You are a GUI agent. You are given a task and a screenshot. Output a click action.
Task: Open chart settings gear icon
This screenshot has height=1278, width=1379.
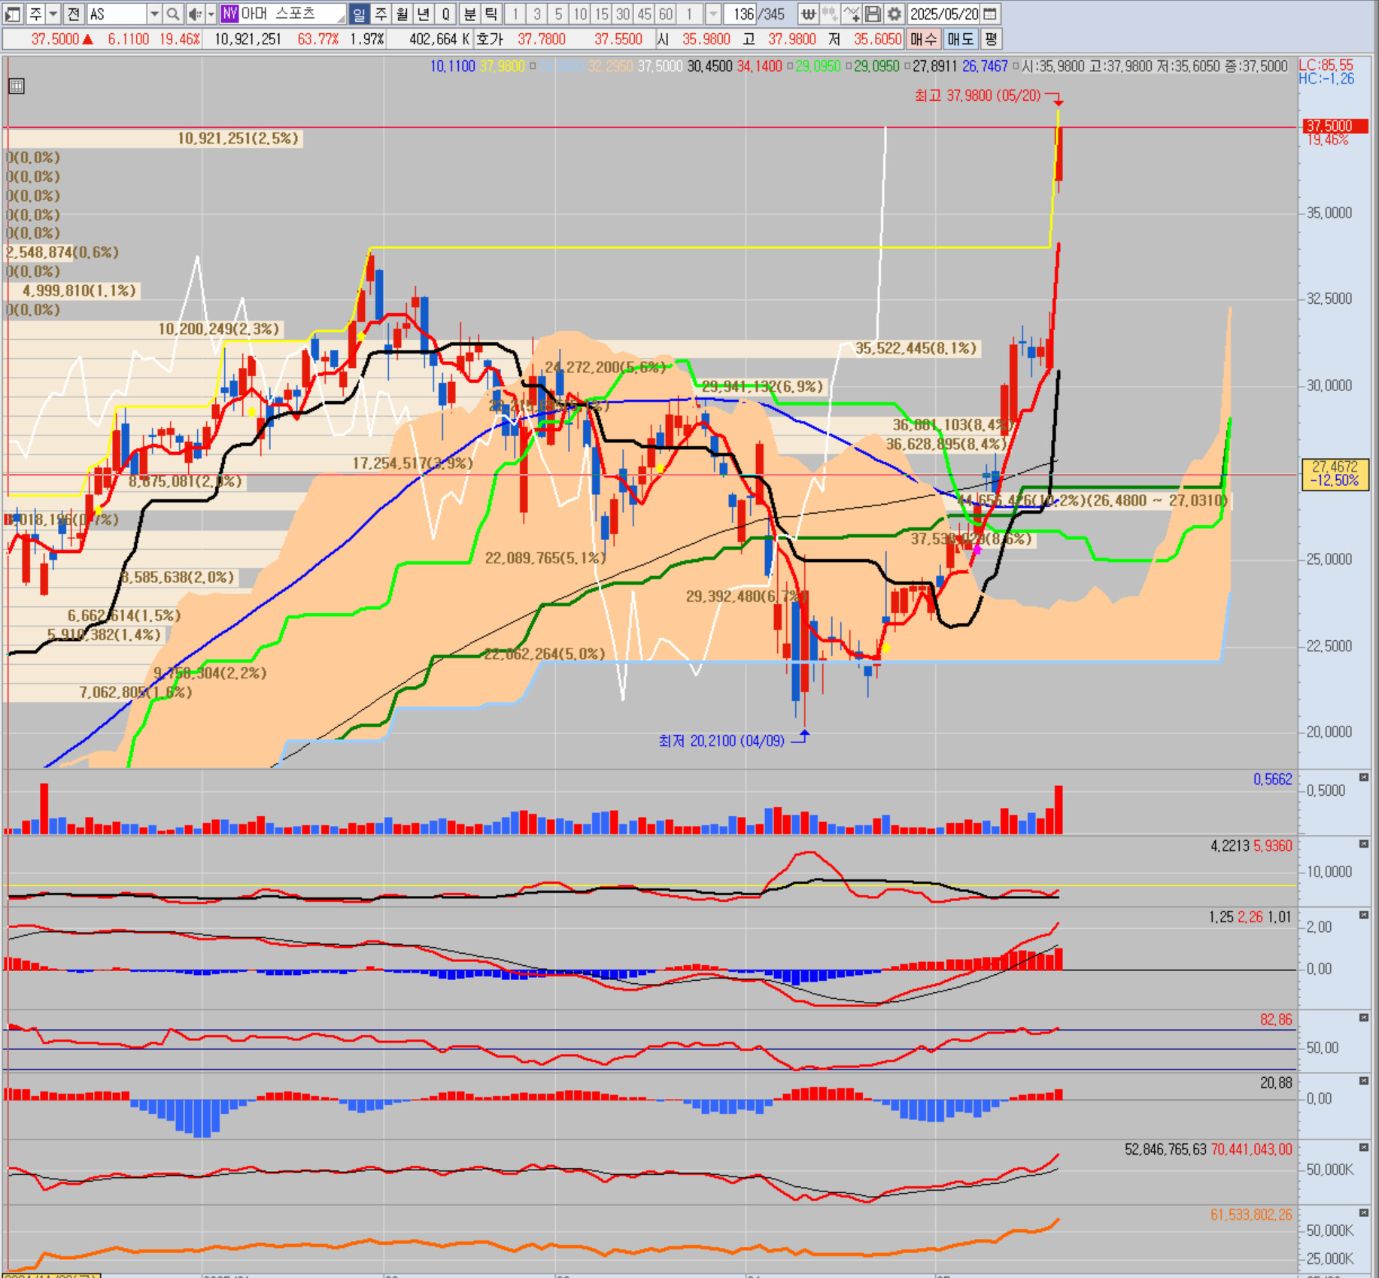click(895, 14)
